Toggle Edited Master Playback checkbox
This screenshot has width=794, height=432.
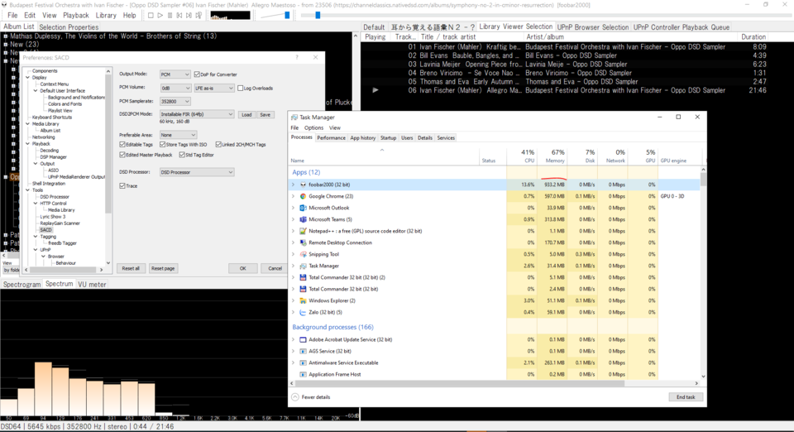(122, 155)
